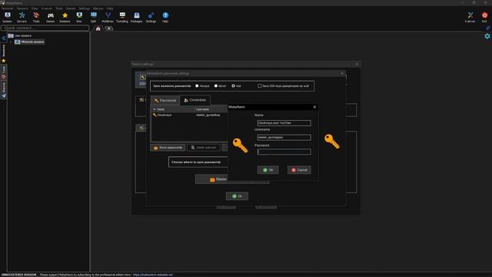Screen dimensions: 492x277
Task: Select the Never radio button
Action: point(215,85)
